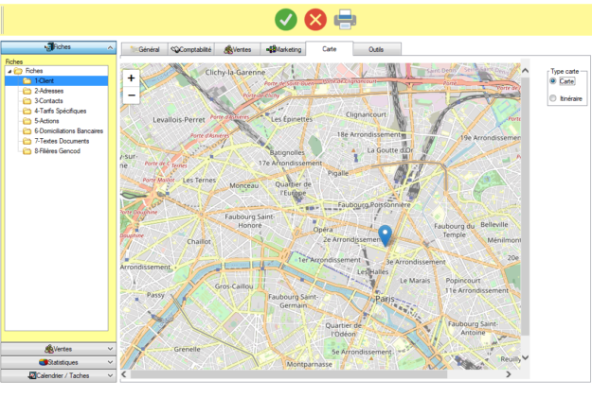Expand the Calendrier / Taches panel
The height and width of the screenshot is (398, 592).
tap(58, 375)
